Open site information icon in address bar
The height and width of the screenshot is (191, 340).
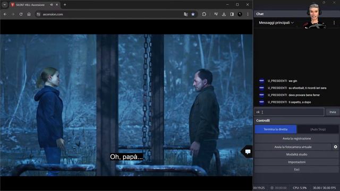click(x=38, y=14)
